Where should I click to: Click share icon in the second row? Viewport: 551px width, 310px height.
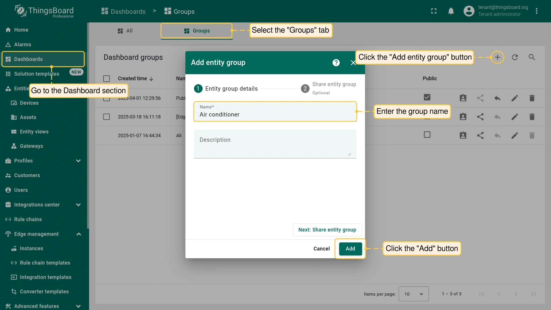[480, 117]
